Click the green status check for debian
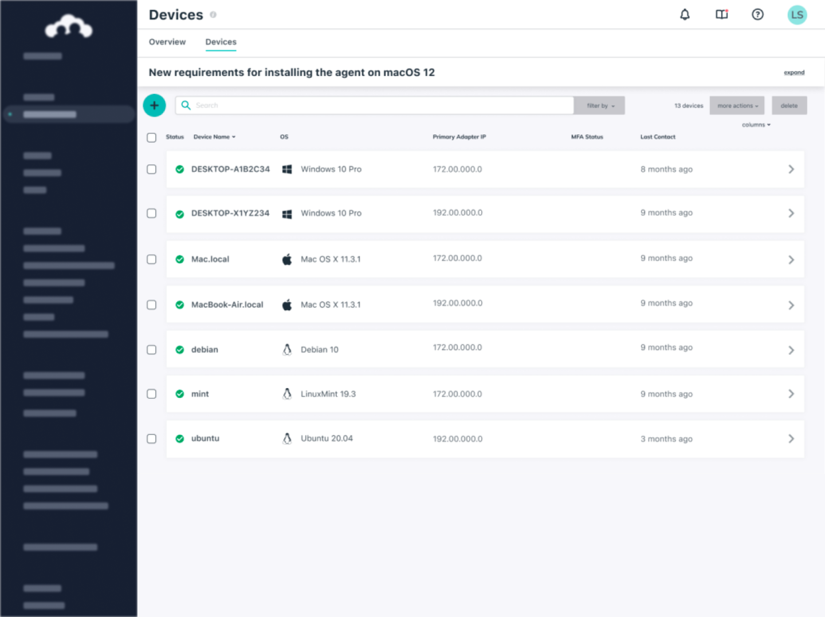The height and width of the screenshot is (617, 825). point(179,349)
